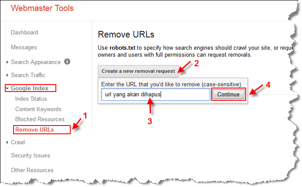The height and width of the screenshot is (187, 302).
Task: Focus the URL to remove input field
Action: 156,95
